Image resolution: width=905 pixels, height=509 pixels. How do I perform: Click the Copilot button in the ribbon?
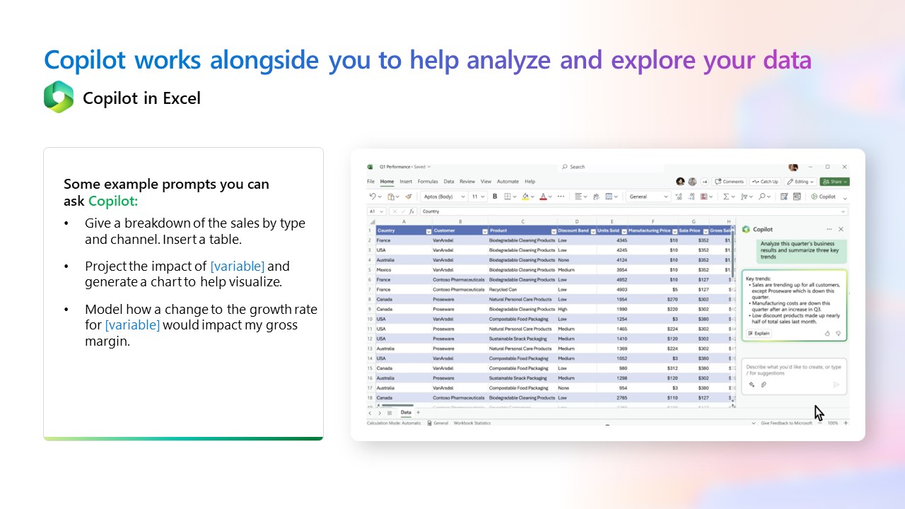(824, 197)
